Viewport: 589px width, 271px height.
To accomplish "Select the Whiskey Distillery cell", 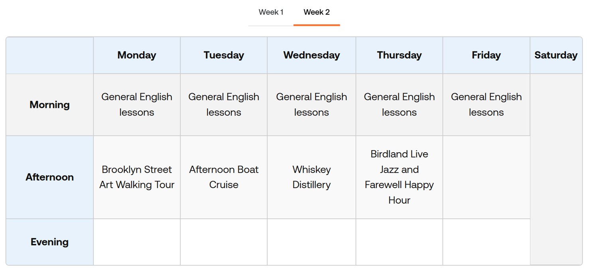I will pyautogui.click(x=311, y=177).
